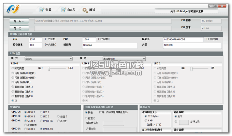This screenshot has height=136, width=232.
Task: Click the 分钟之后 minutes input box
Action: tap(184, 122)
